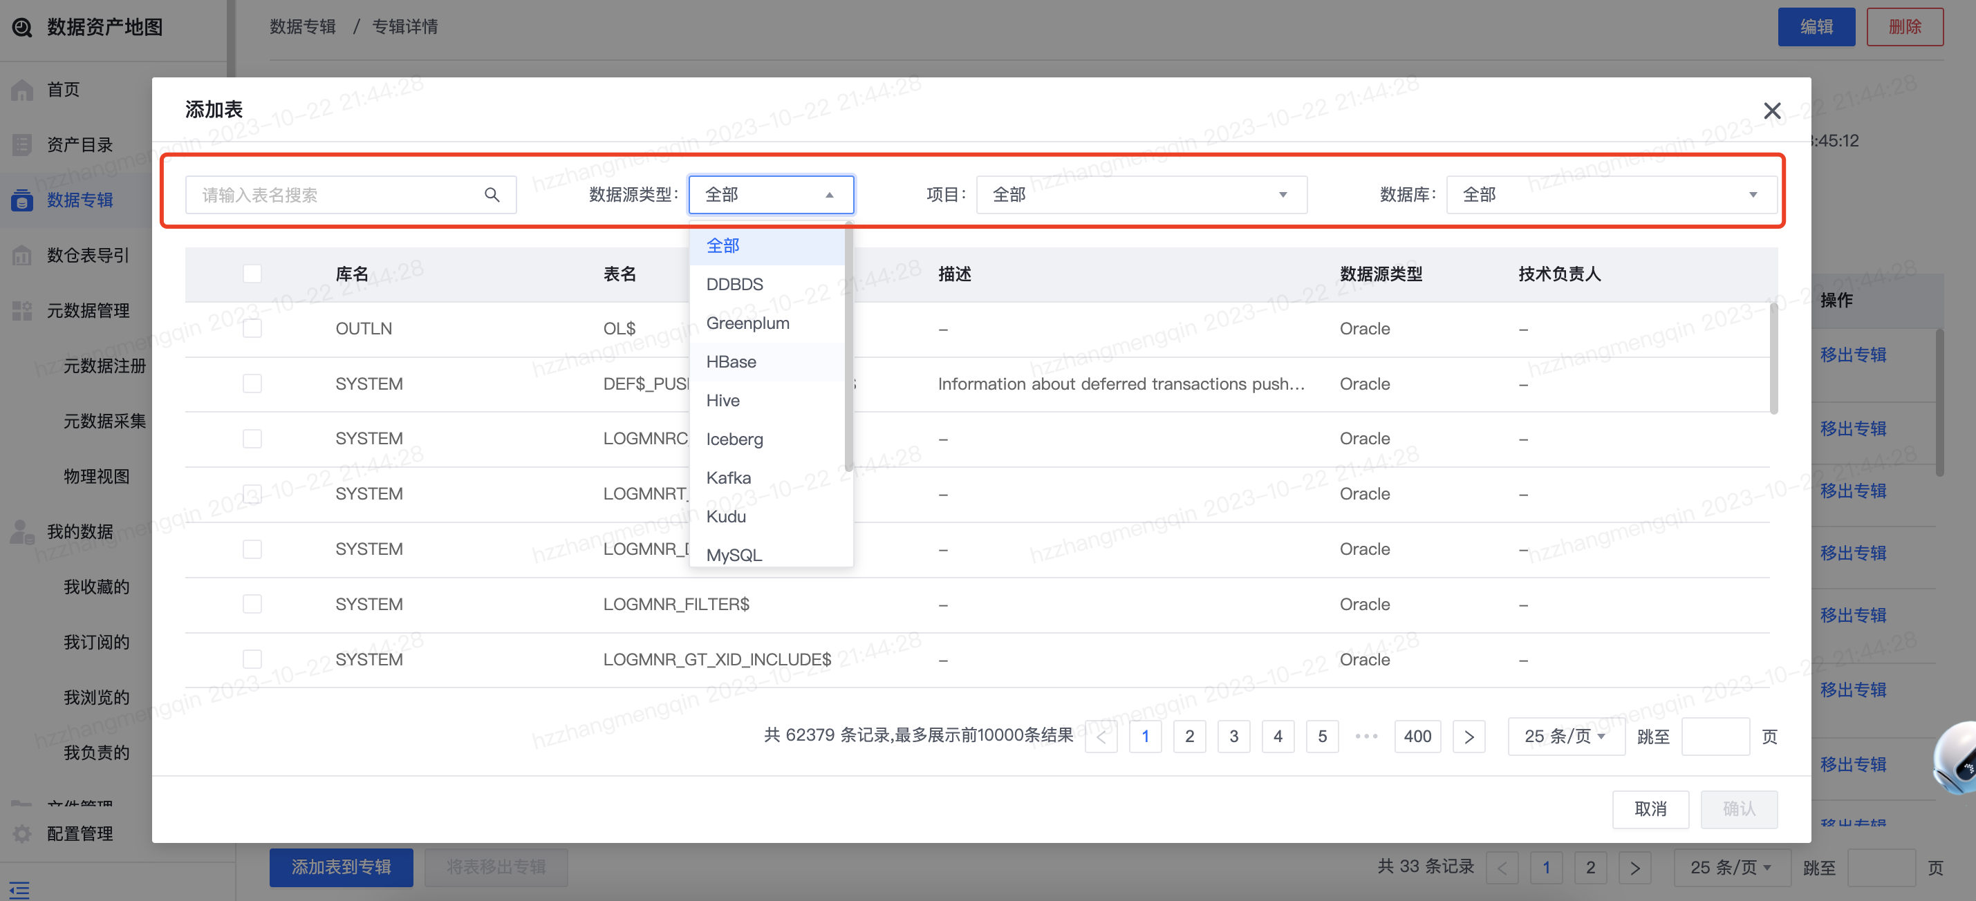Screen dimensions: 1976x901
Task: Click next page arrow in background album pagination
Action: tap(1634, 868)
